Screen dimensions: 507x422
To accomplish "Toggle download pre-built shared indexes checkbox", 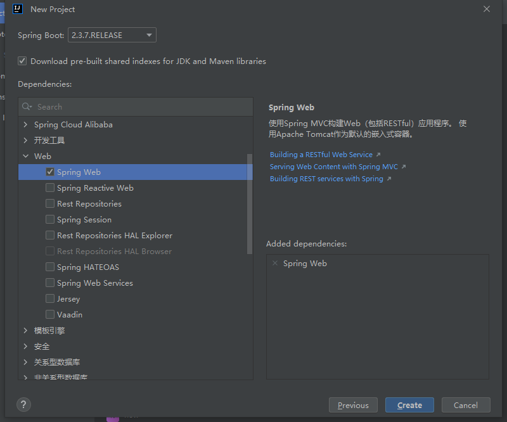I will click(22, 61).
